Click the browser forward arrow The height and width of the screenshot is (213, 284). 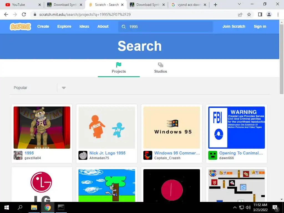pyautogui.click(x=15, y=14)
